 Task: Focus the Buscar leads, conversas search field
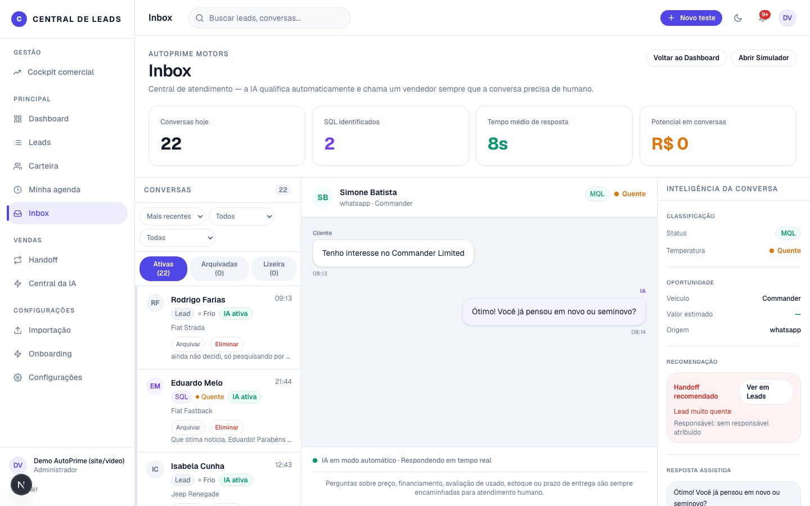(269, 18)
